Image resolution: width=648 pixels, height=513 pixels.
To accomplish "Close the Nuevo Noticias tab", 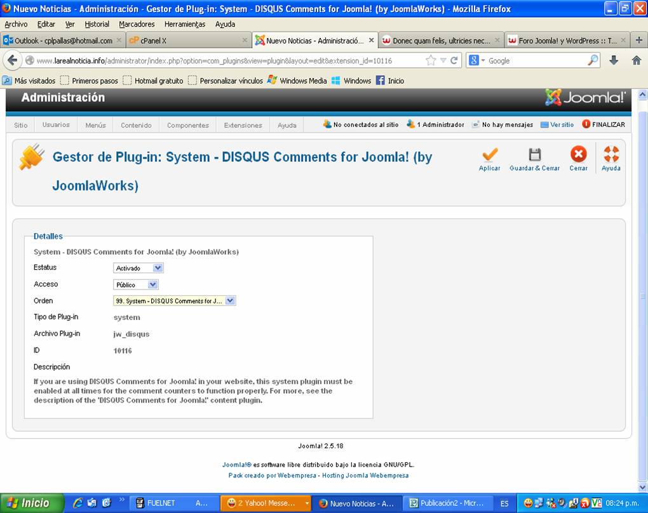I will tap(371, 40).
